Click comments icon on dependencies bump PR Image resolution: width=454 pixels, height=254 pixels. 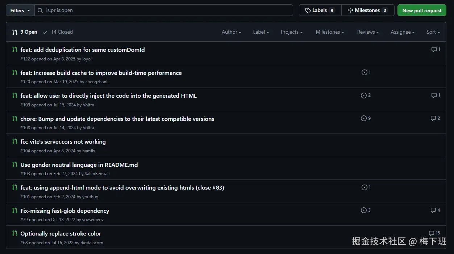433,118
